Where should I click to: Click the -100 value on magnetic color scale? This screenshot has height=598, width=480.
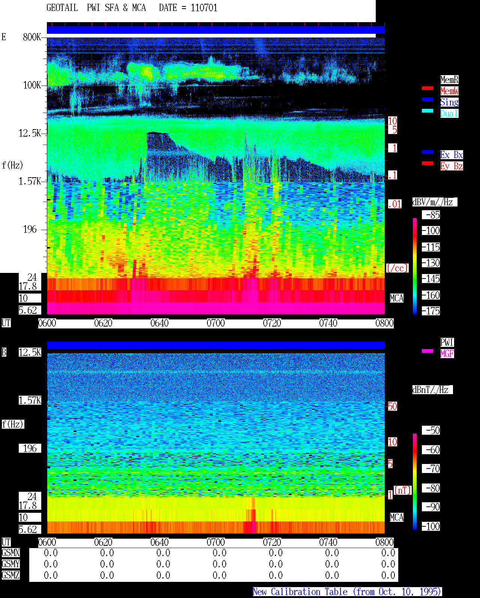pos(431,527)
